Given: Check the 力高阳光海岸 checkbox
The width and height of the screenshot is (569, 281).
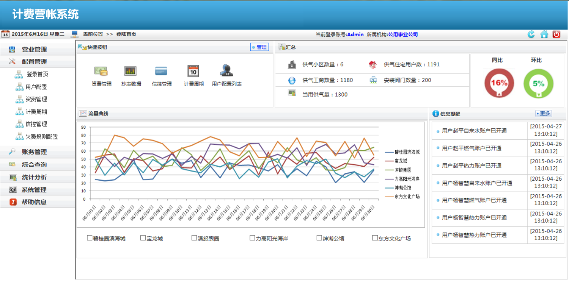Looking at the screenshot, I should [252, 238].
